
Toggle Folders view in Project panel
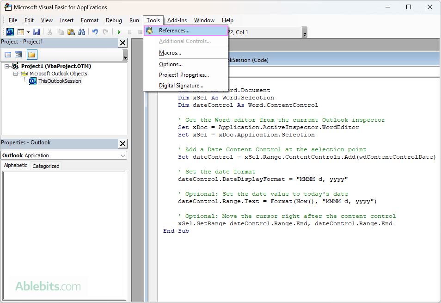pos(32,55)
